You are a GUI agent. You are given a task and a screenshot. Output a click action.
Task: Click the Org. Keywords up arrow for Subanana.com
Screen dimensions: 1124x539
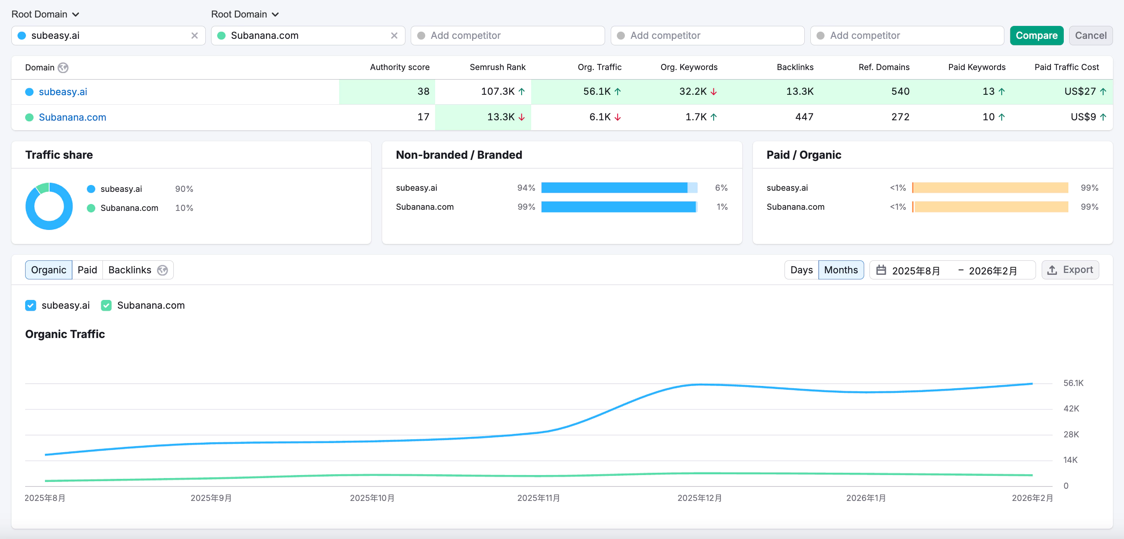pyautogui.click(x=713, y=117)
